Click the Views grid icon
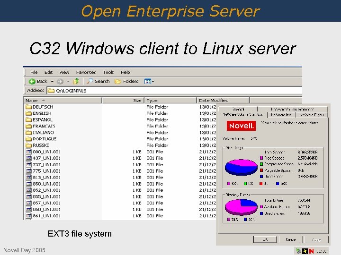 [148, 82]
